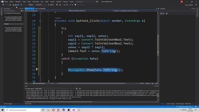Click the bookmark icon in toolbar
The height and width of the screenshot is (112, 199).
pyautogui.click(x=75, y=5)
